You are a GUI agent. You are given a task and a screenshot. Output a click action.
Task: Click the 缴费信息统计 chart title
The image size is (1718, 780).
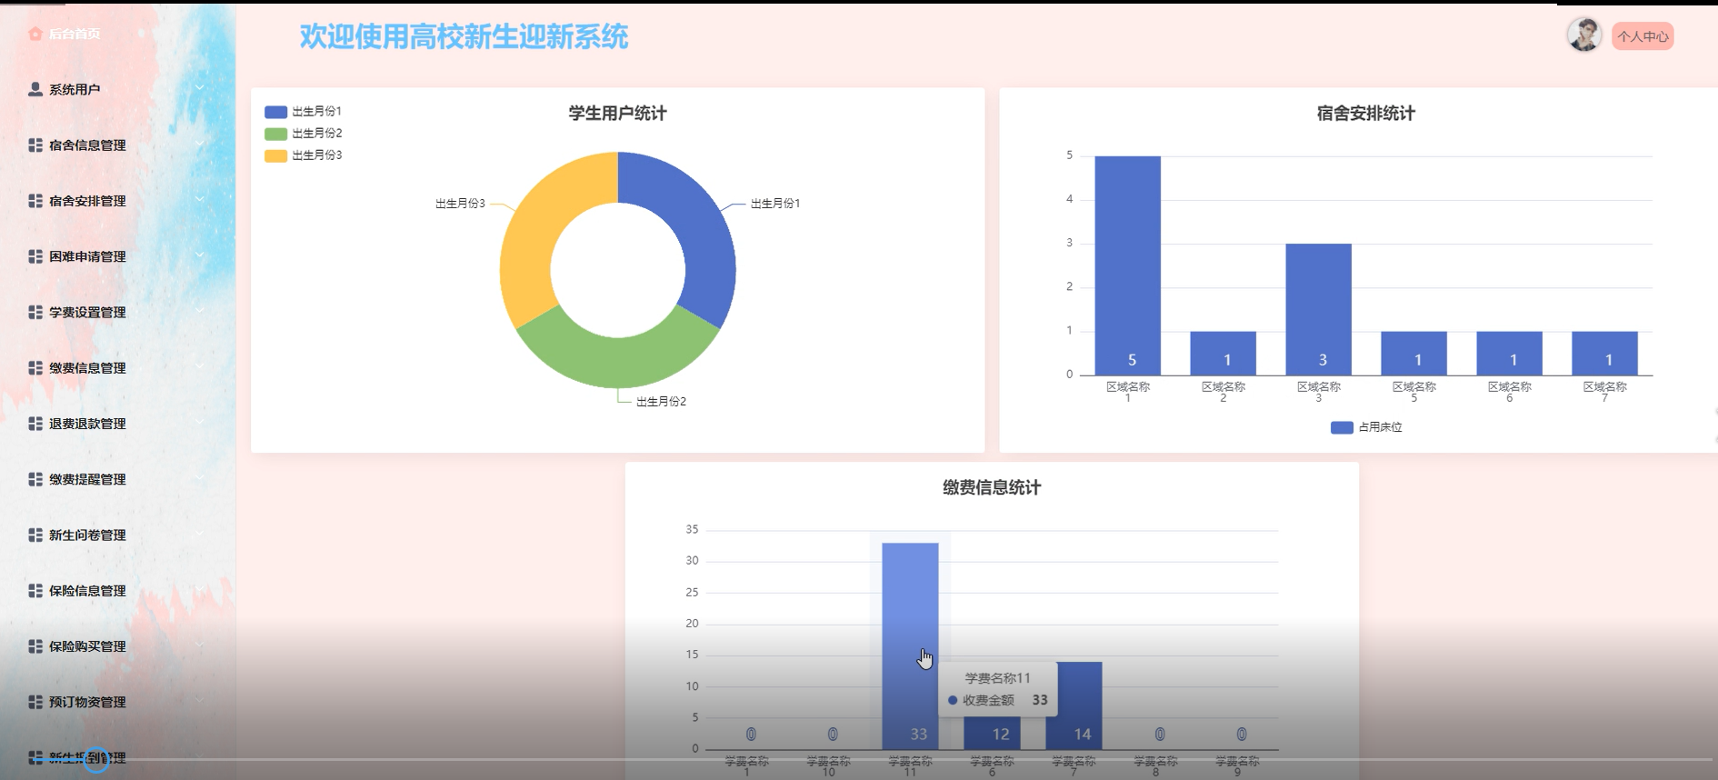coord(992,488)
